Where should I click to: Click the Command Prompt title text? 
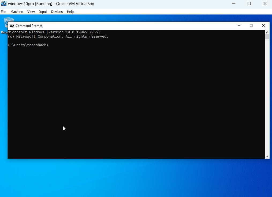(x=29, y=26)
